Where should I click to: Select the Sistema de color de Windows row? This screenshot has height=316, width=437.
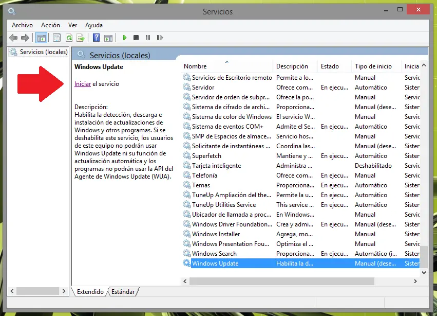[300, 116]
